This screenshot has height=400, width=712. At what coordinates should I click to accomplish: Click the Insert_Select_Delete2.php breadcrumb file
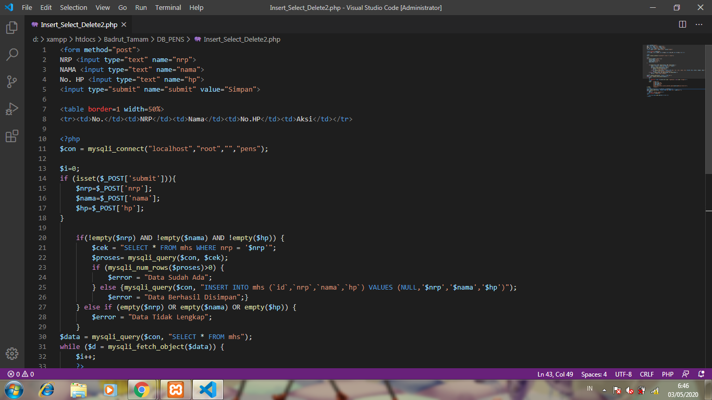tap(242, 39)
